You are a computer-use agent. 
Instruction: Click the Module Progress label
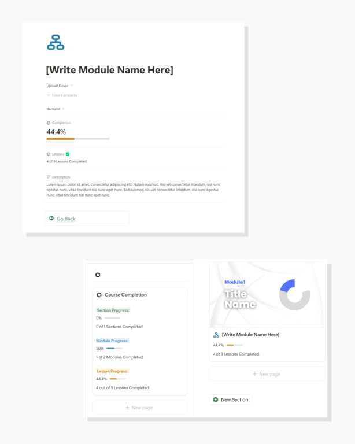coord(112,341)
